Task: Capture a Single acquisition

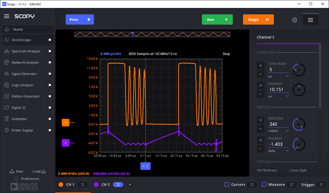Action: point(258,20)
